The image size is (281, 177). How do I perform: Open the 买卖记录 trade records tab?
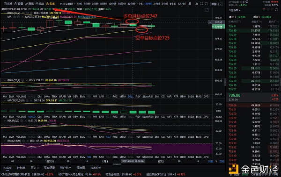[x=50, y=168]
